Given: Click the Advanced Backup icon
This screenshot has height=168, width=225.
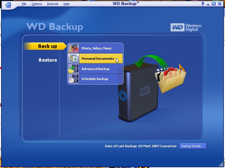Looking at the screenshot, I should (x=74, y=69).
